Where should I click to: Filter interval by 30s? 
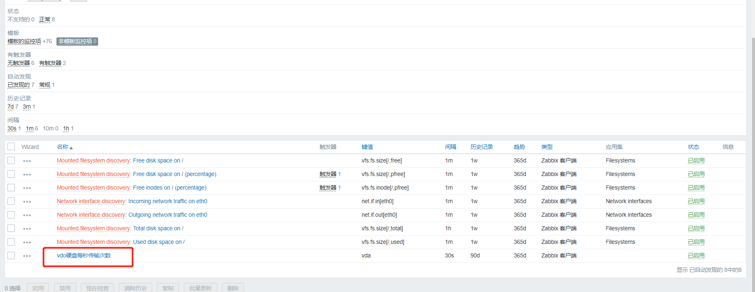(12, 128)
